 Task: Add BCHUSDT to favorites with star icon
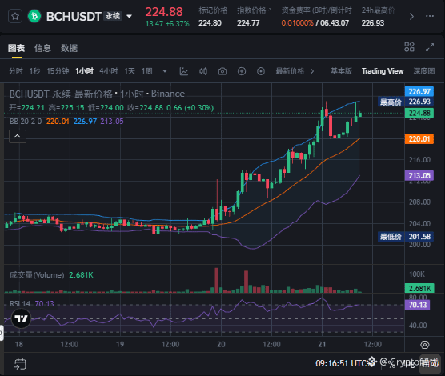coord(15,17)
